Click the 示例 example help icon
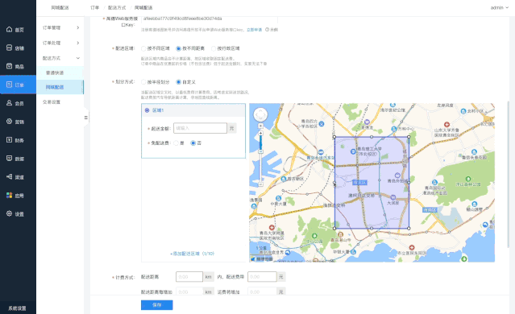 pos(267,30)
